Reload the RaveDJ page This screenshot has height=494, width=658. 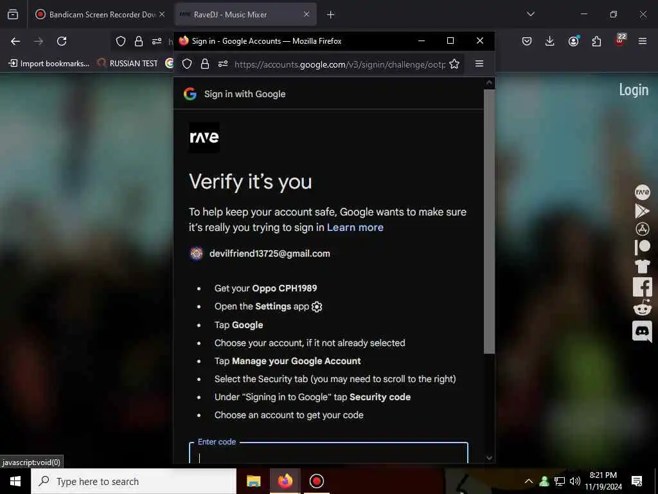click(x=62, y=41)
